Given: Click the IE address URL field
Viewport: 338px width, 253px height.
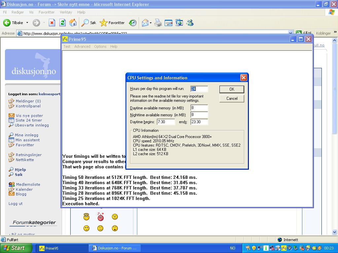Looking at the screenshot, I should pyautogui.click(x=152, y=33).
